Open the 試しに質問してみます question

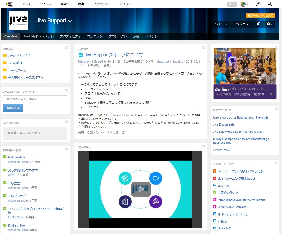(x=23, y=170)
